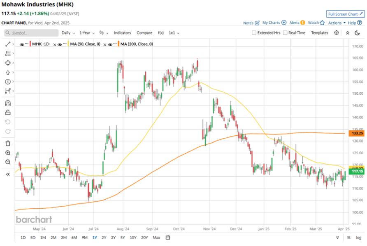Expand trend line tool options arrow
367x246 pixels.
(x=13, y=44)
